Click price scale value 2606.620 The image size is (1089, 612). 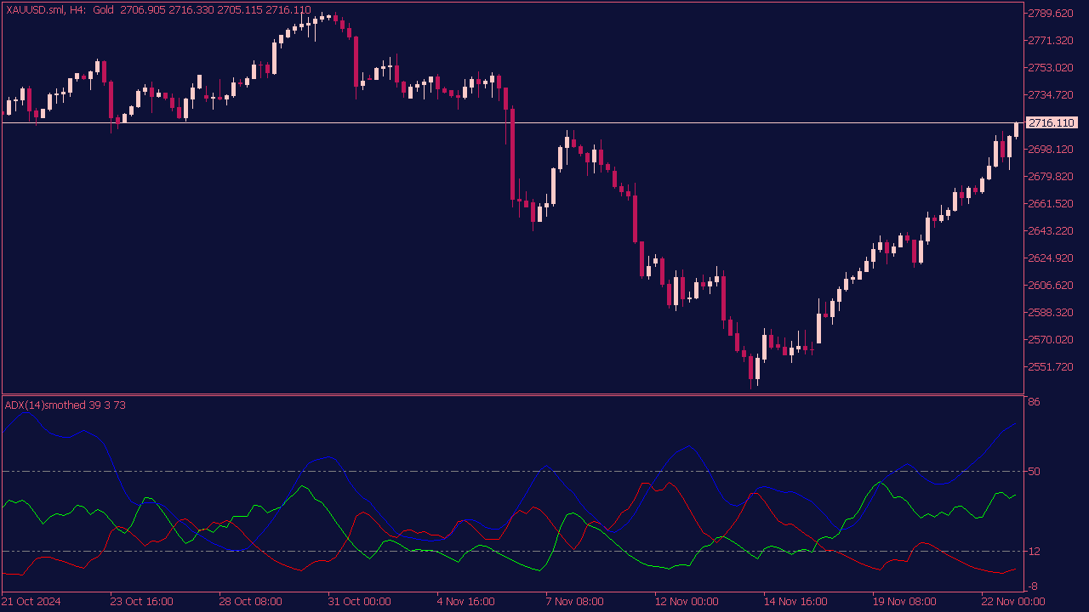pyautogui.click(x=1051, y=286)
